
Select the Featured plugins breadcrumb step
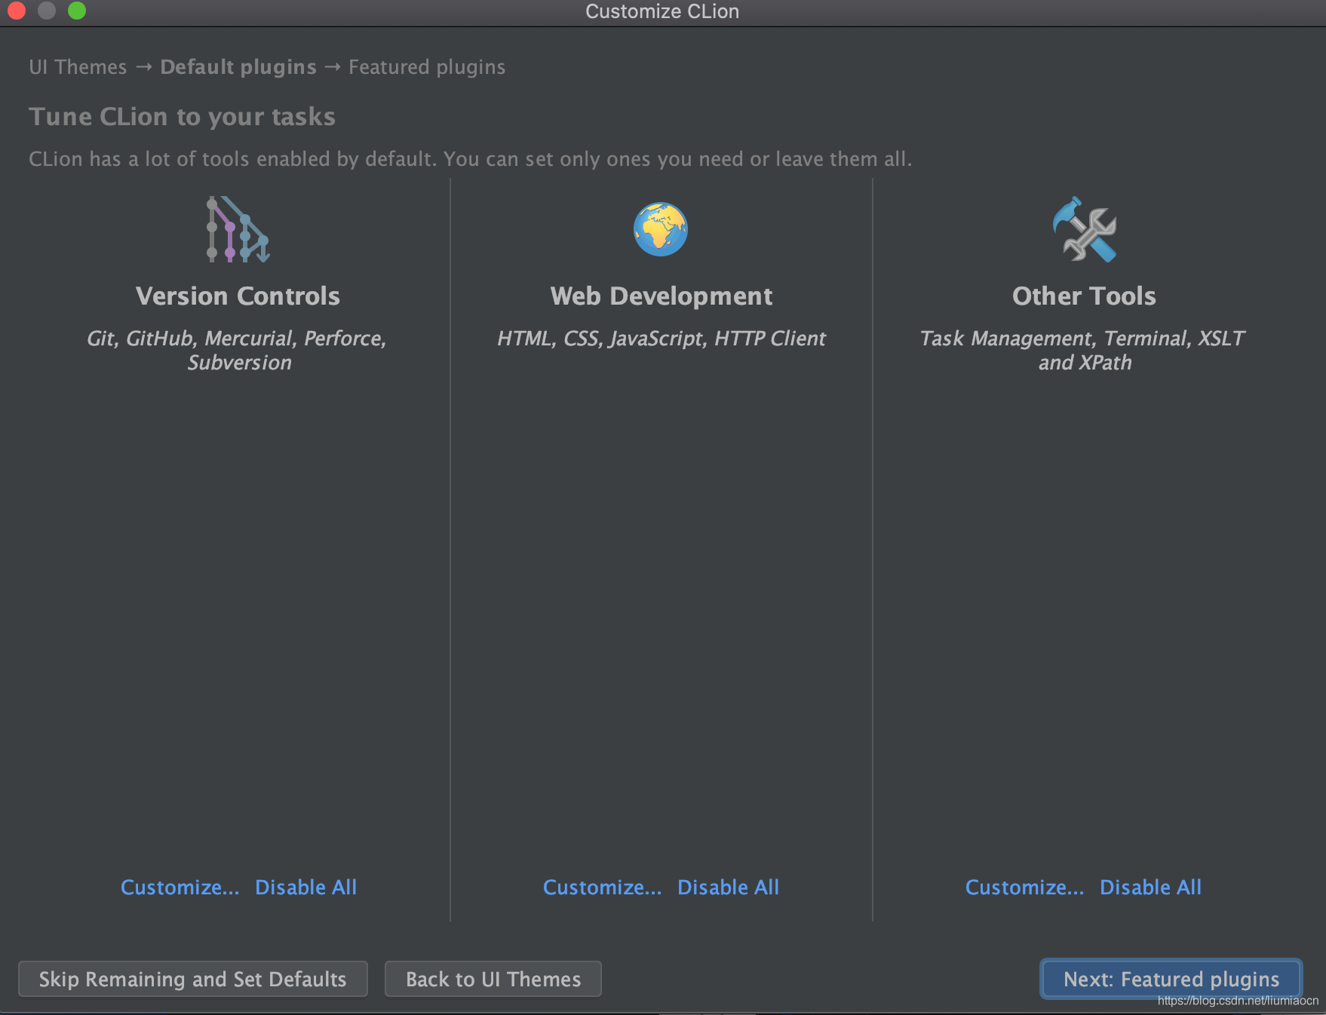[427, 67]
